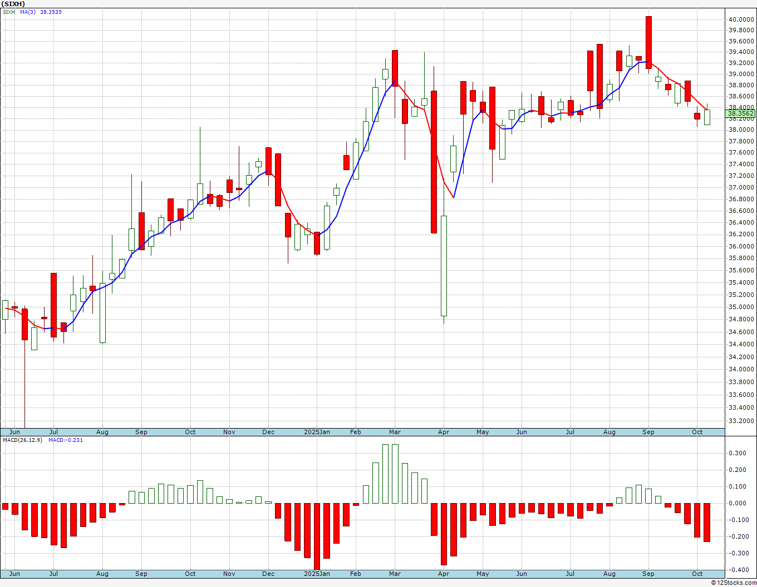Click the tallest green MACD bar in March
Screen dimensions: 757x587
pos(395,474)
